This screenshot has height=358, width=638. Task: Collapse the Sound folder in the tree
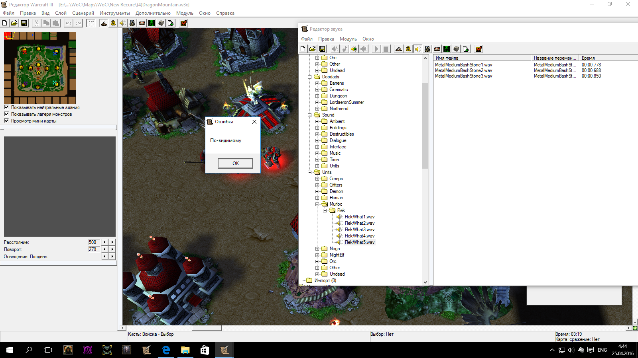tap(310, 115)
